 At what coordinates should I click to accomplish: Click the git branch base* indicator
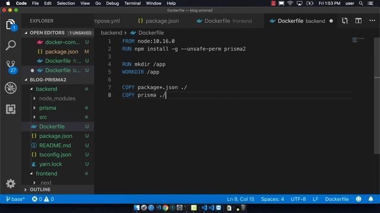15,199
